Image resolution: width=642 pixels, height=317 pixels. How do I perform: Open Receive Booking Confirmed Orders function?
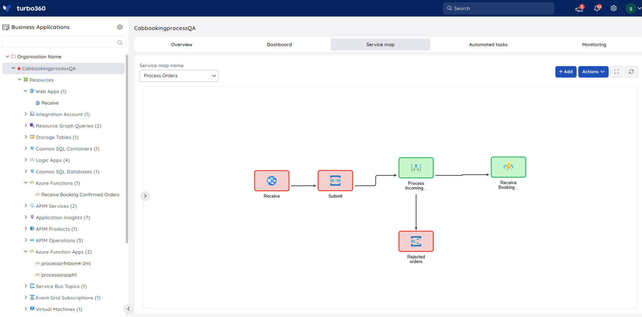[80, 195]
